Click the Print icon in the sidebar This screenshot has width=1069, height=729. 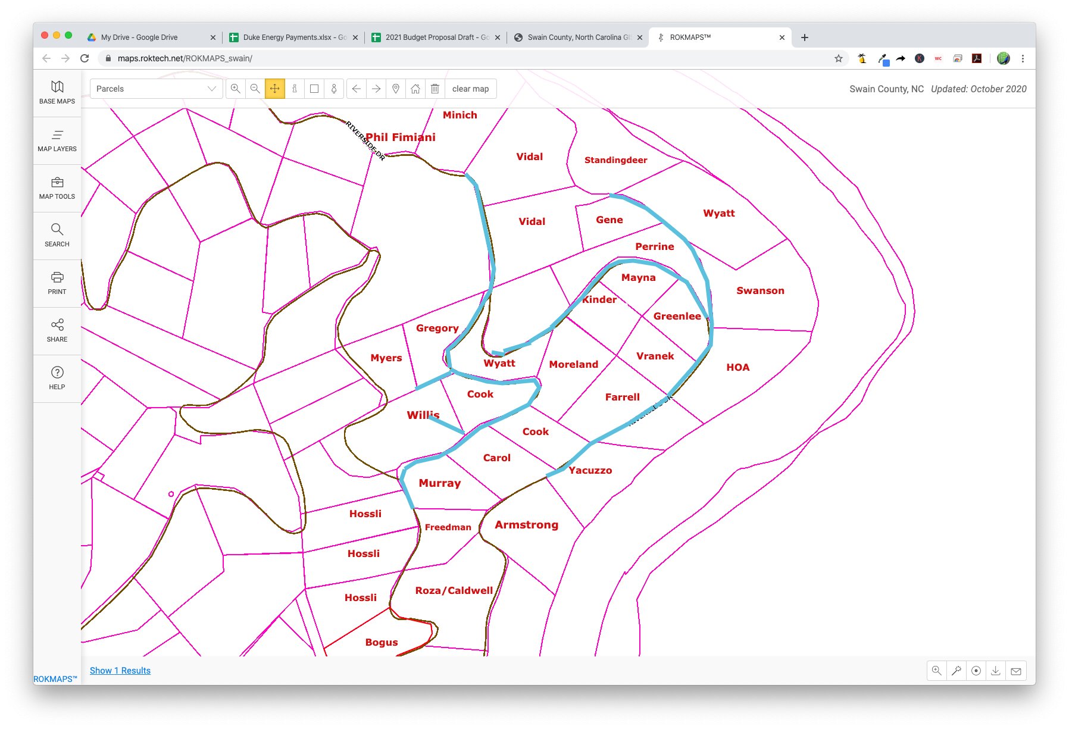click(57, 283)
